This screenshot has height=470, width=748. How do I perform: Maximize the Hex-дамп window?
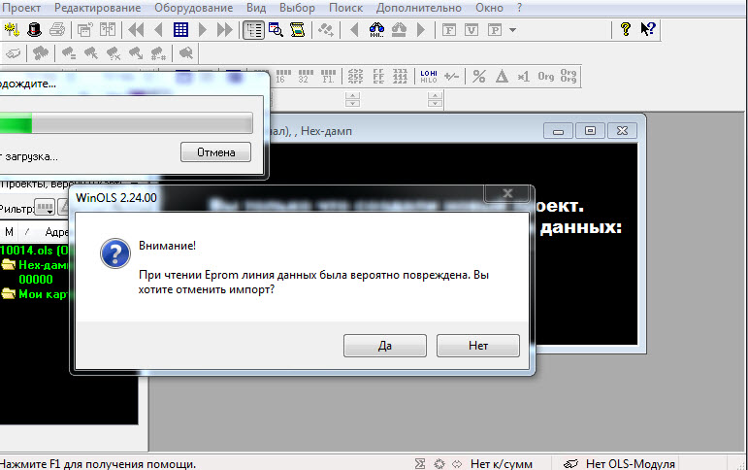(590, 130)
